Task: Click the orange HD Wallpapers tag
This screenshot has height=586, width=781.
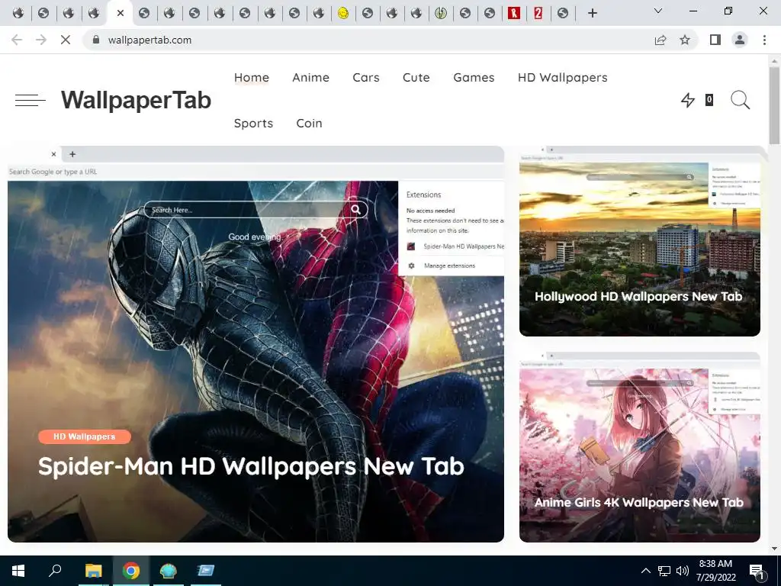Action: point(84,436)
